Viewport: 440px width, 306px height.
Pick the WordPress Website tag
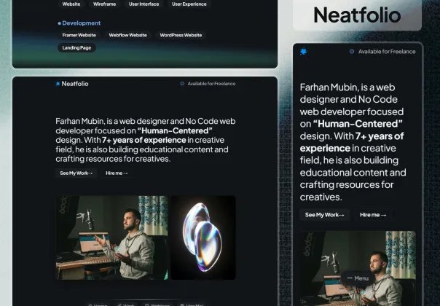(181, 35)
